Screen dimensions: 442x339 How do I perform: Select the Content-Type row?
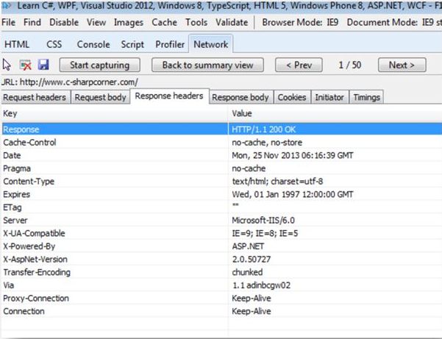pyautogui.click(x=221, y=181)
